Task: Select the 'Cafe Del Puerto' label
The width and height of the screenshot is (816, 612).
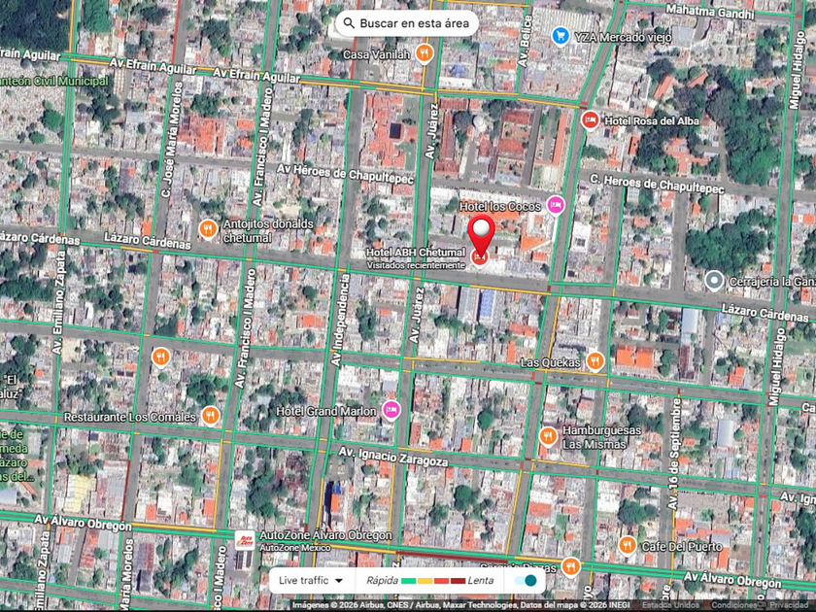Action: 682,546
